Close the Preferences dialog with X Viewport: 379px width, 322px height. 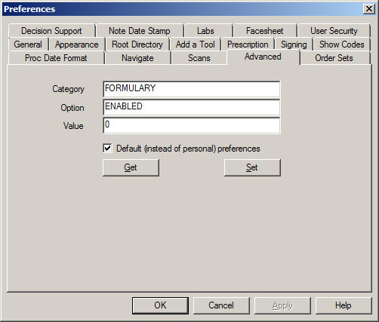tap(369, 9)
